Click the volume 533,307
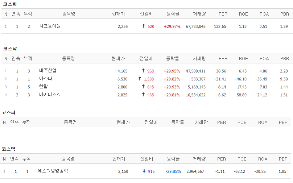The image size is (293, 183). (198, 79)
